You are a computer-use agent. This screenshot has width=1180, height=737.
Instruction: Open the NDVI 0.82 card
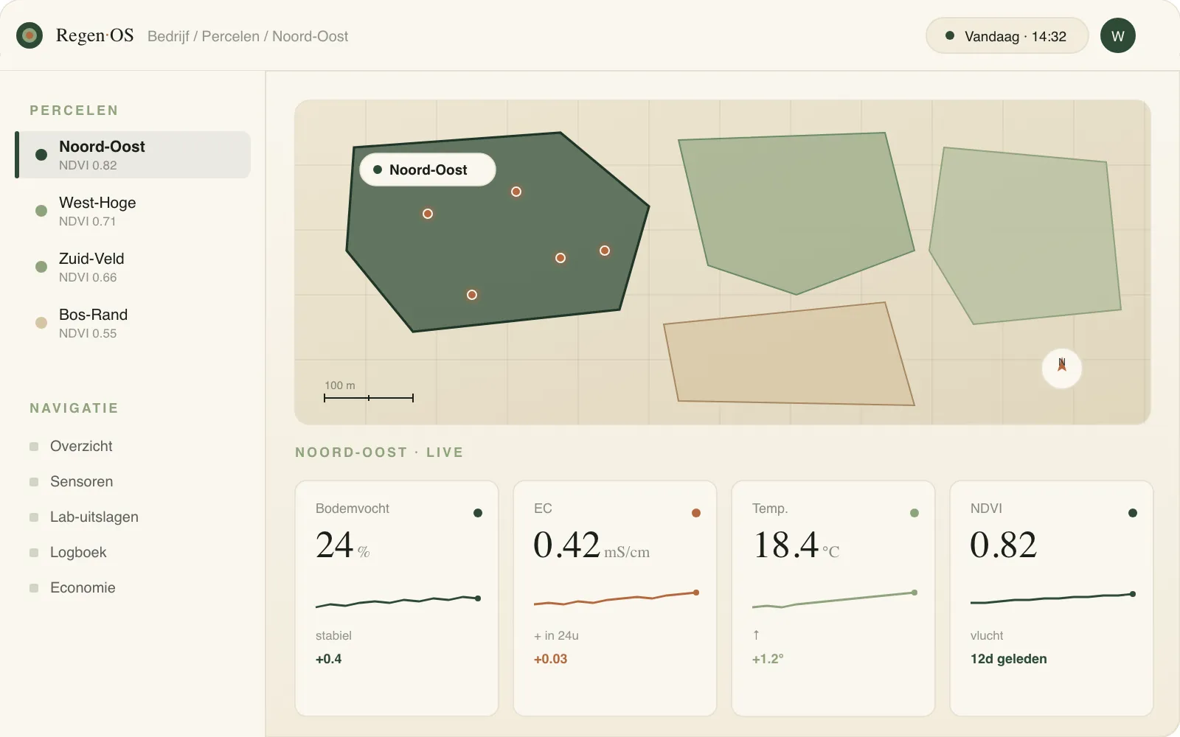[1052, 598]
